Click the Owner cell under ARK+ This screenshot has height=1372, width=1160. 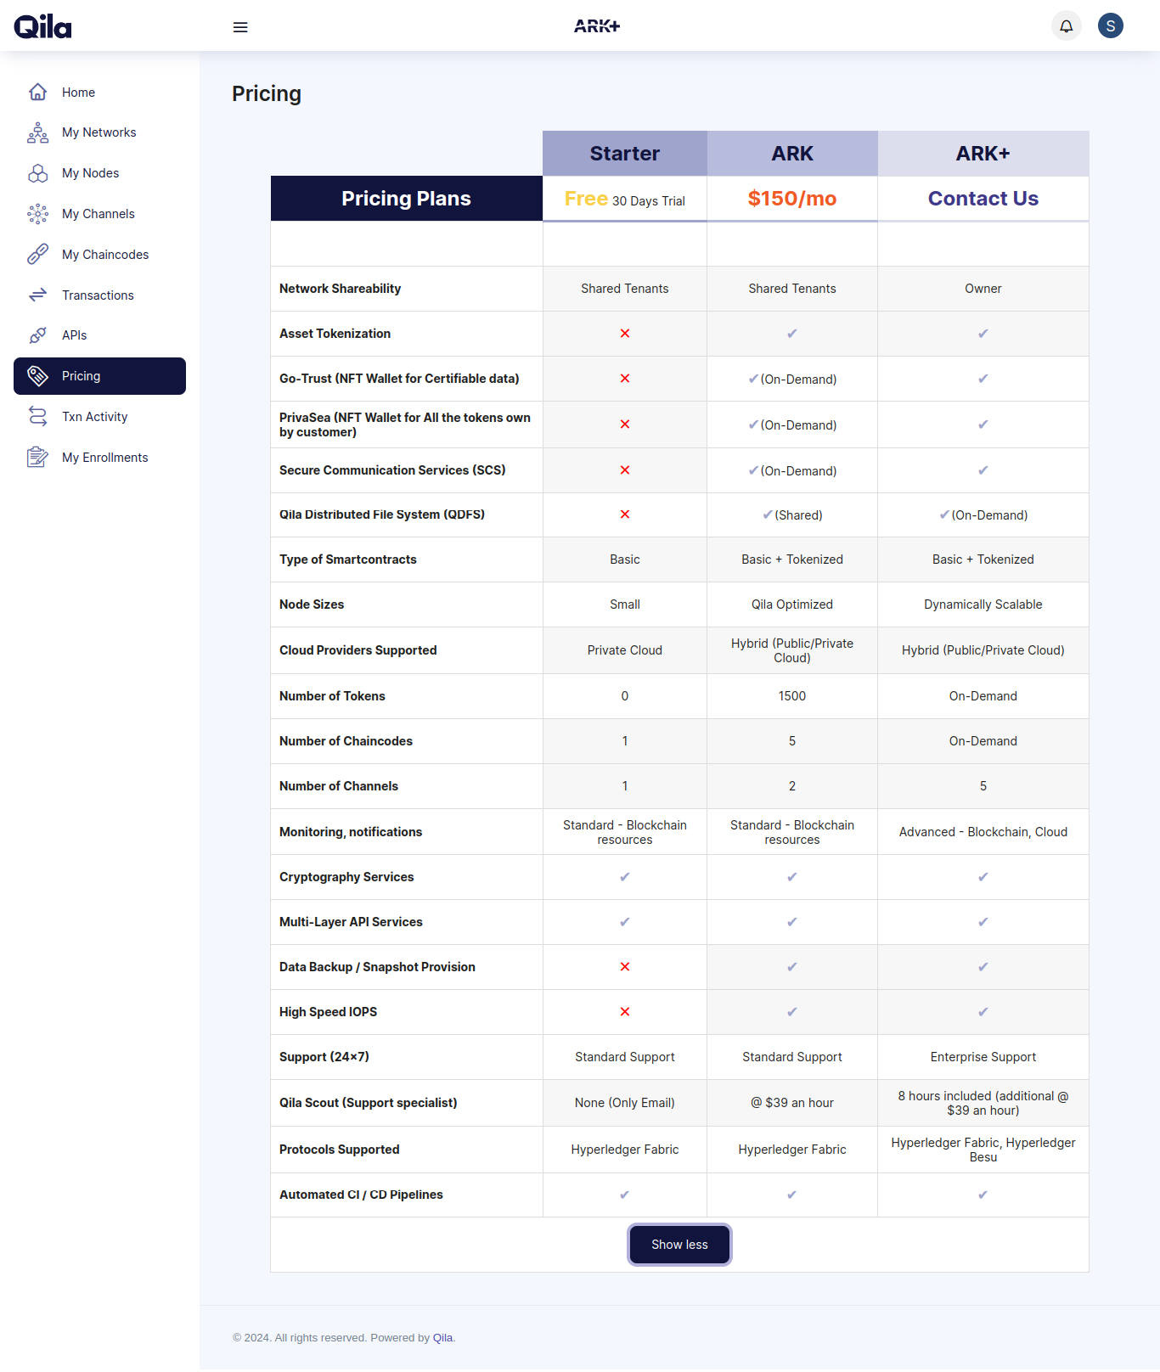click(983, 289)
